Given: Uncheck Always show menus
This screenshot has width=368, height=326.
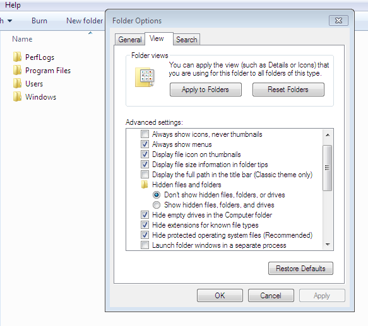Looking at the screenshot, I should pyautogui.click(x=145, y=144).
